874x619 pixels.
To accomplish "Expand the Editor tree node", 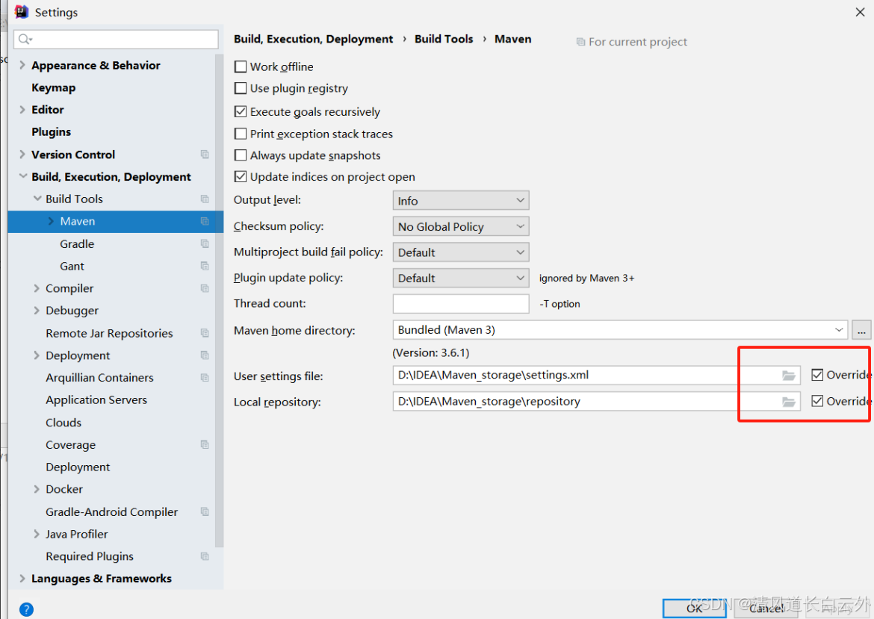I will 22,110.
